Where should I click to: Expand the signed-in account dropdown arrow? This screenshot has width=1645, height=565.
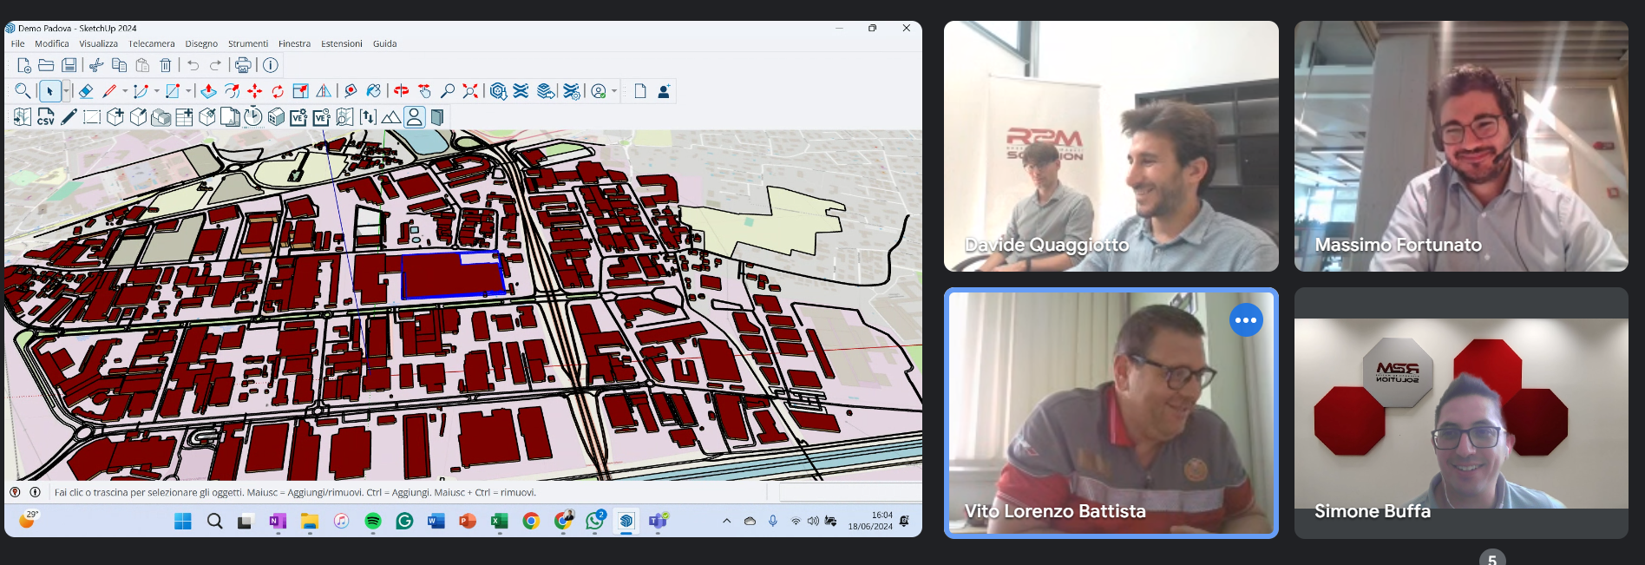pos(614,91)
